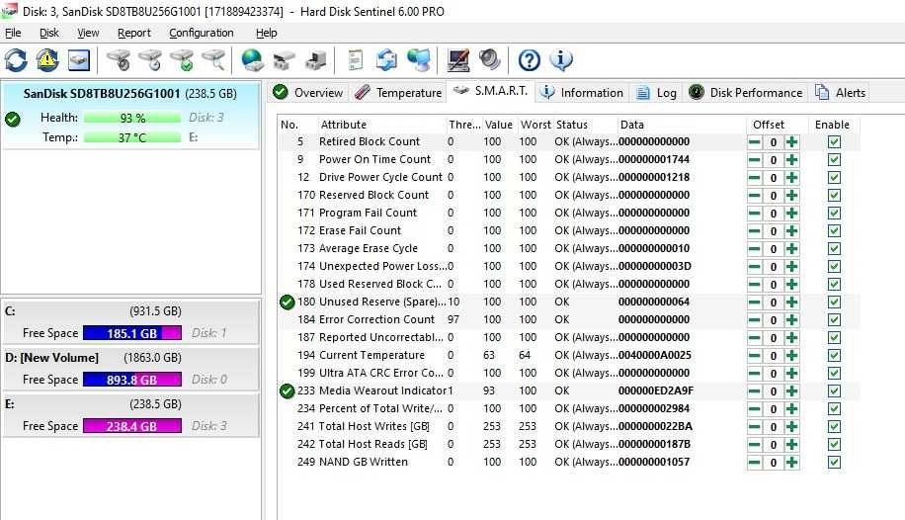Click the Health 93 % bar
Viewport: 905px width, 520px height.
tap(132, 118)
